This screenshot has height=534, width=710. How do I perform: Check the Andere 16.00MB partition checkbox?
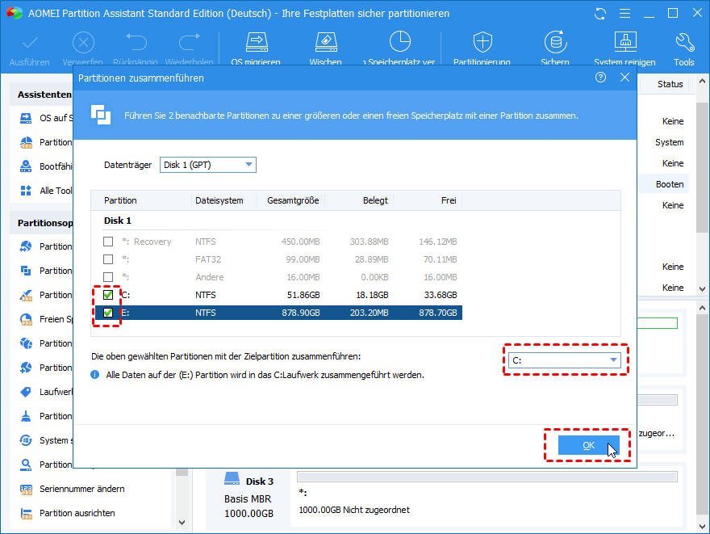[108, 277]
